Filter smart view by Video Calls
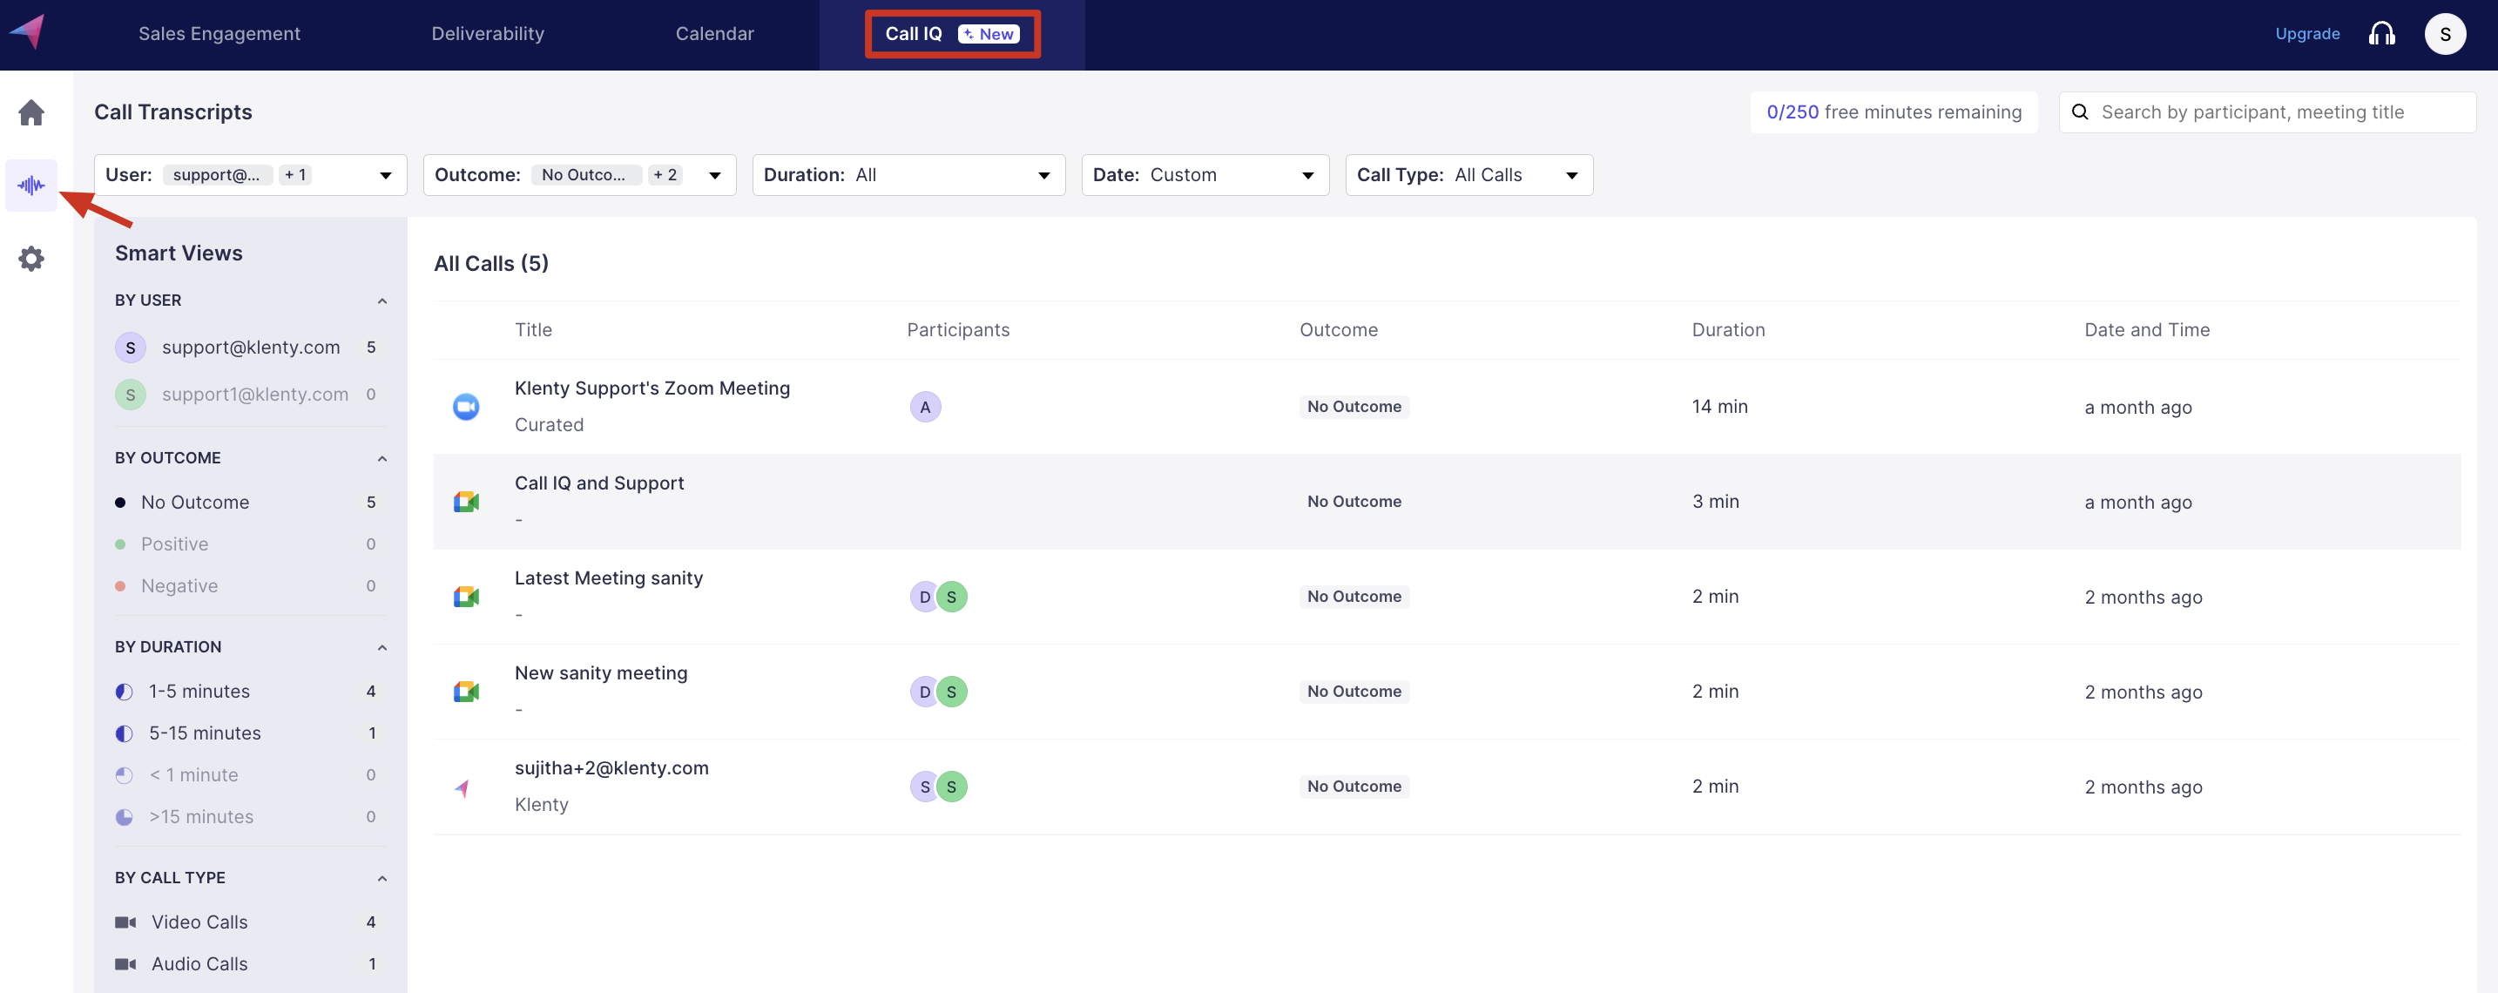 click(x=199, y=922)
